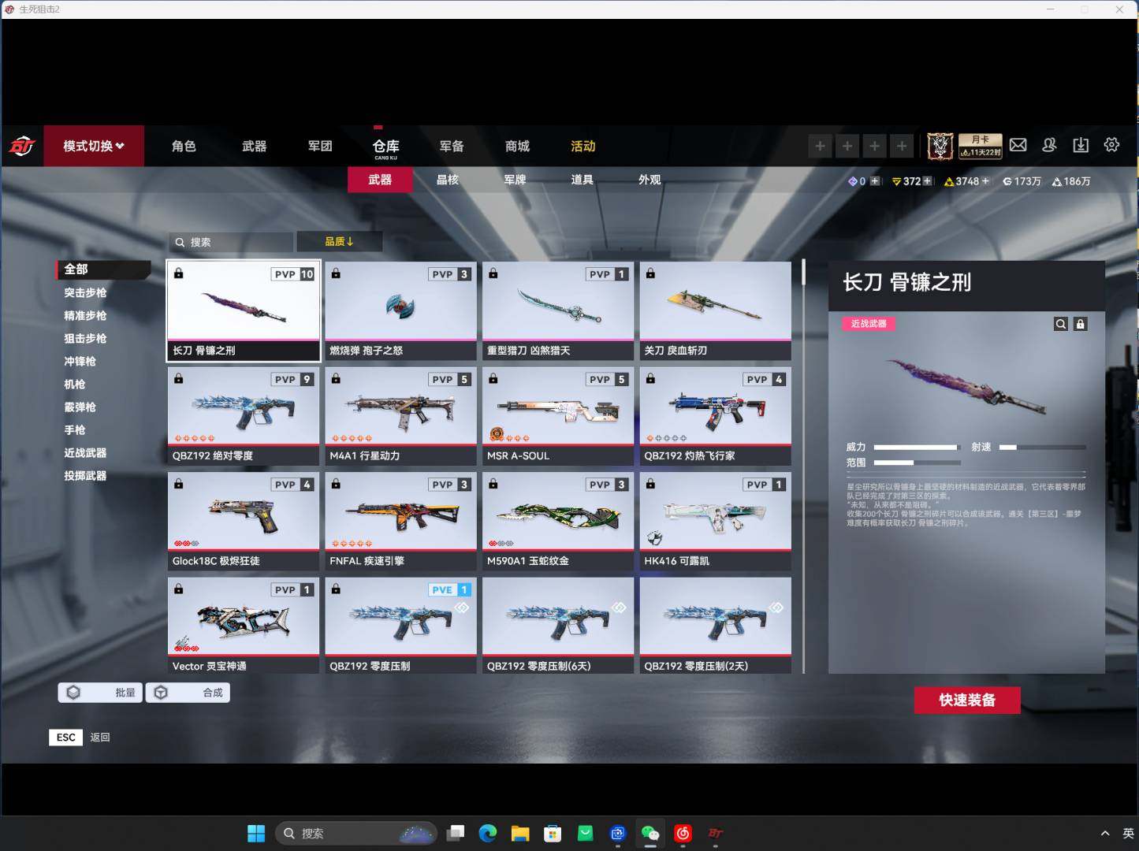
Task: Filter by 近战武器 category
Action: click(x=85, y=452)
